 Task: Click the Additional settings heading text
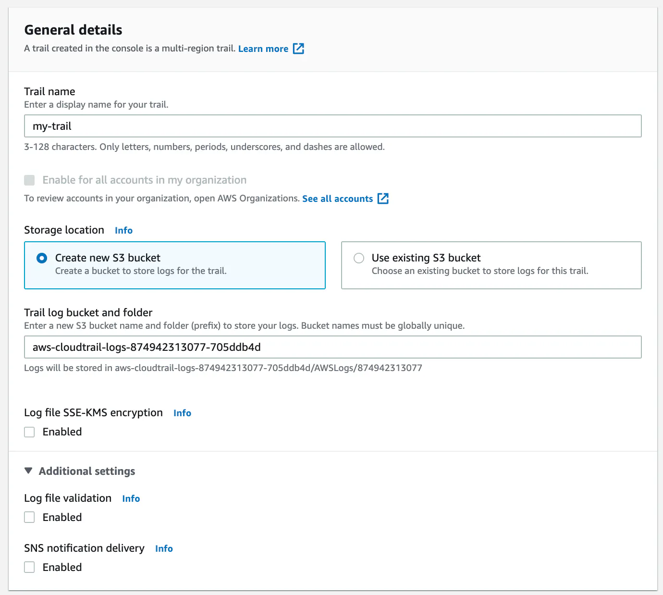[87, 471]
